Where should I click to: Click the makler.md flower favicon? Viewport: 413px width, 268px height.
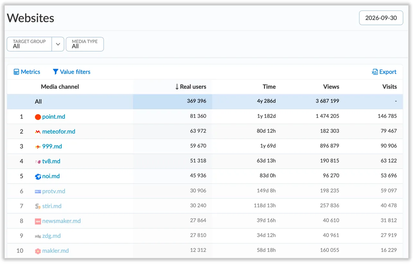coord(38,251)
